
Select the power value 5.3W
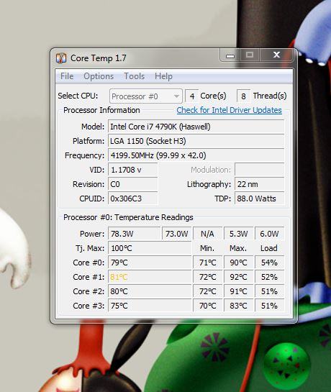click(239, 234)
